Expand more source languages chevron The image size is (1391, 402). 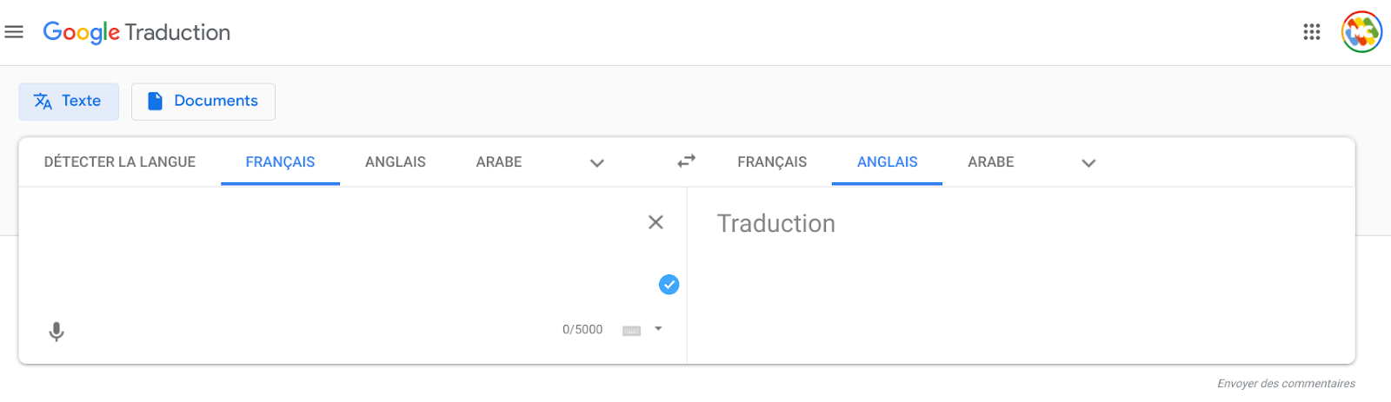(x=597, y=162)
